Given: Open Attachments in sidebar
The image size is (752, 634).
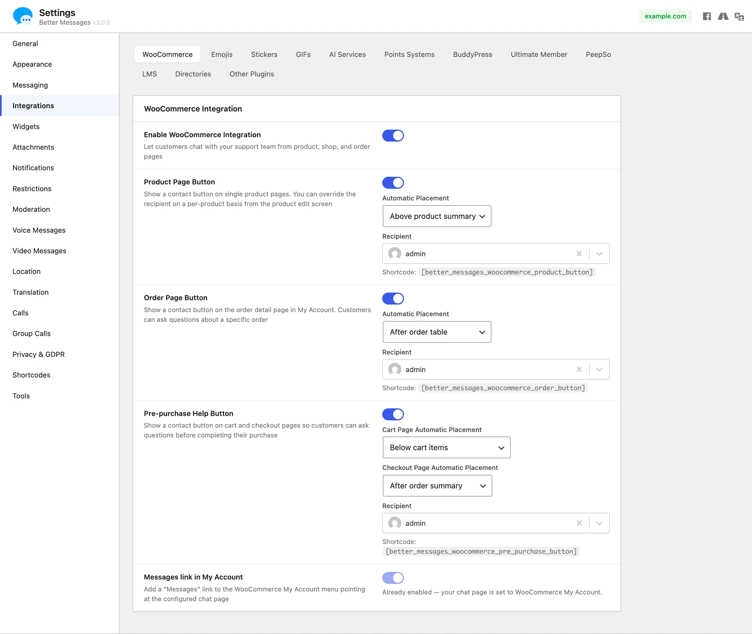Looking at the screenshot, I should pos(59,147).
